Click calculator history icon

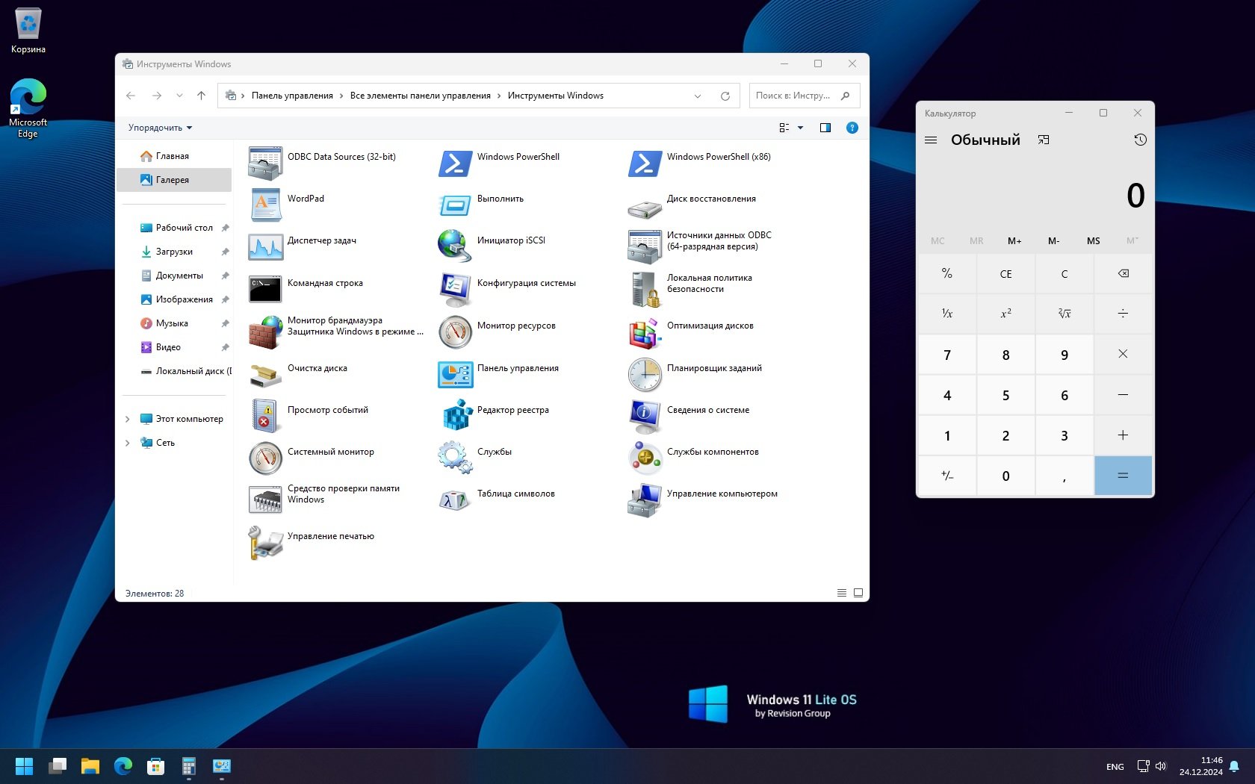(x=1140, y=140)
